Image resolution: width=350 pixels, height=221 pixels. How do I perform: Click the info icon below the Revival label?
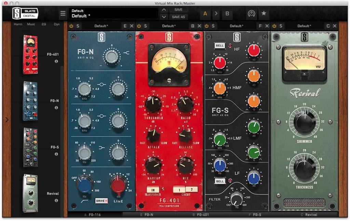[56, 200]
